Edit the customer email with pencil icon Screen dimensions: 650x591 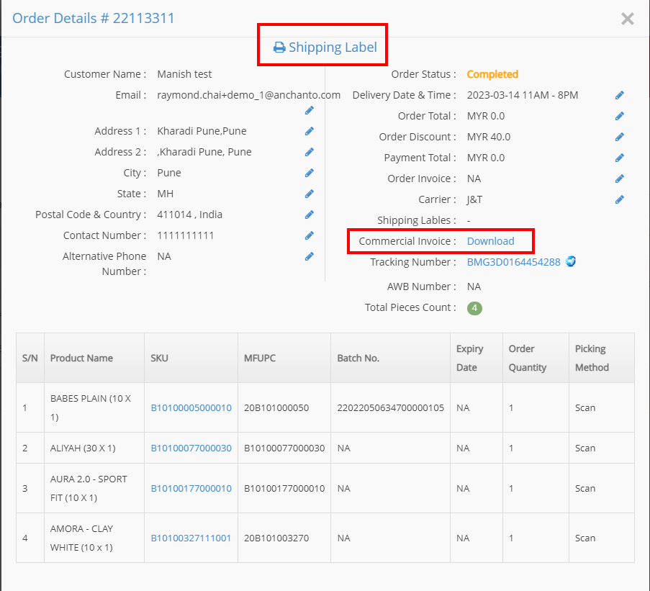pyautogui.click(x=310, y=110)
